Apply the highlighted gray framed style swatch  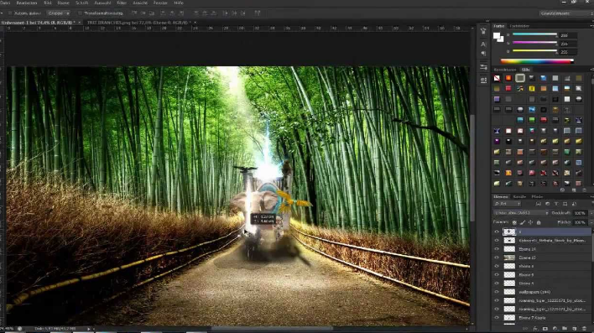[x=520, y=78]
